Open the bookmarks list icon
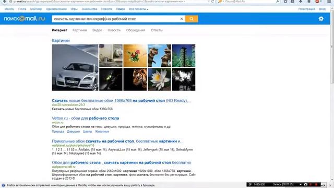The image size is (334, 188). click(x=293, y=1)
